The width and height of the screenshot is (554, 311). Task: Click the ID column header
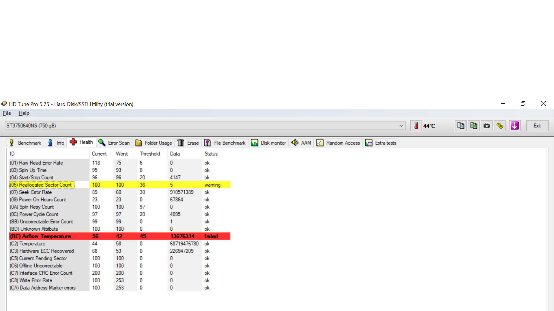49,154
